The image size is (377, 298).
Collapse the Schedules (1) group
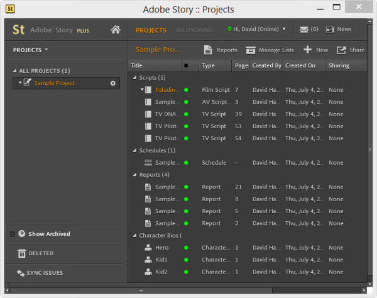pyautogui.click(x=134, y=150)
